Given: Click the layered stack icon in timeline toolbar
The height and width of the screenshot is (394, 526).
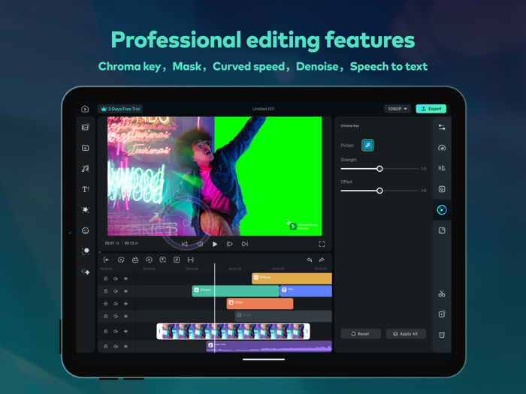Looking at the screenshot, I should (x=135, y=260).
